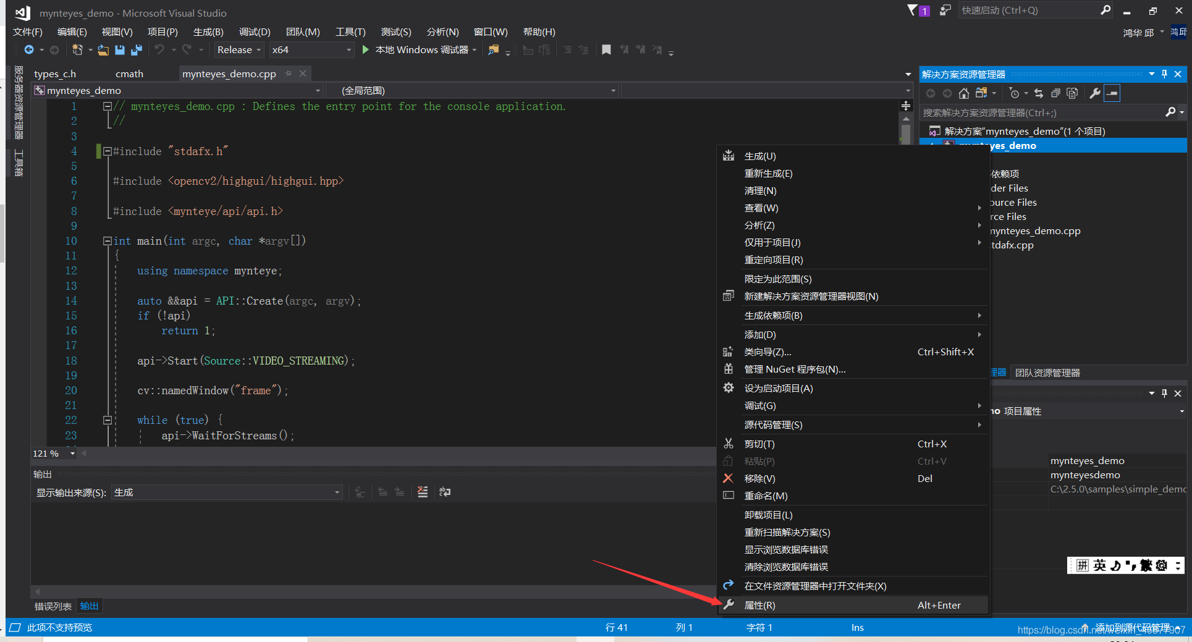Click the save all icon
The height and width of the screenshot is (642, 1192).
137,50
